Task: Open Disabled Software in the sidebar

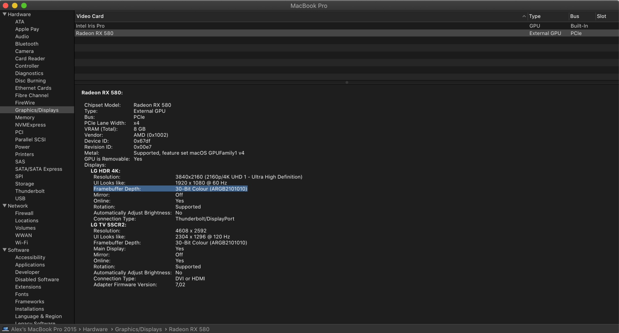Action: pos(37,280)
